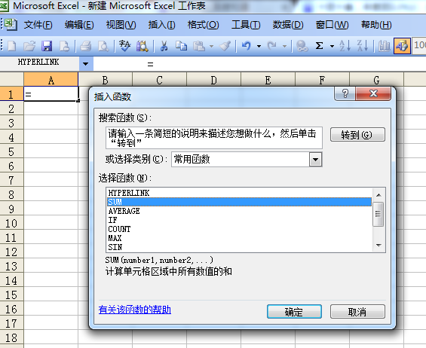The image size is (426, 348).
Task: Click the zoom percentage box
Action: point(419,46)
